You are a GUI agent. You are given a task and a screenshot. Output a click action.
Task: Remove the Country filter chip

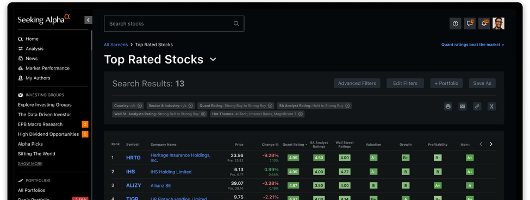point(140,106)
